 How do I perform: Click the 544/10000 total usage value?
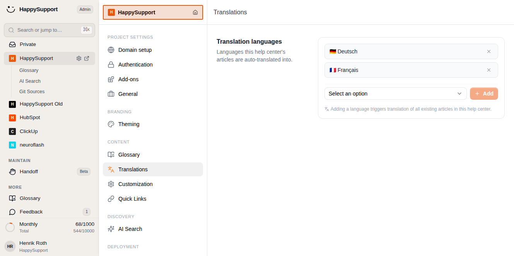[x=84, y=231]
